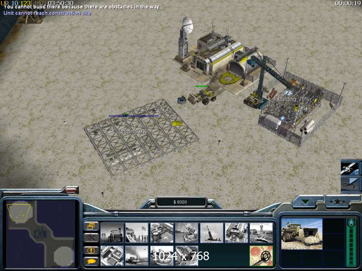Pick the Airfield build icon with tower

click(261, 233)
